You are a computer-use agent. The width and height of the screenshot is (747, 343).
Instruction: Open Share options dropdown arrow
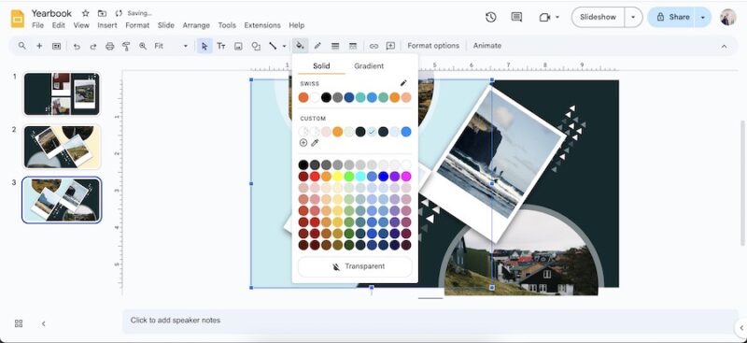[x=703, y=17]
